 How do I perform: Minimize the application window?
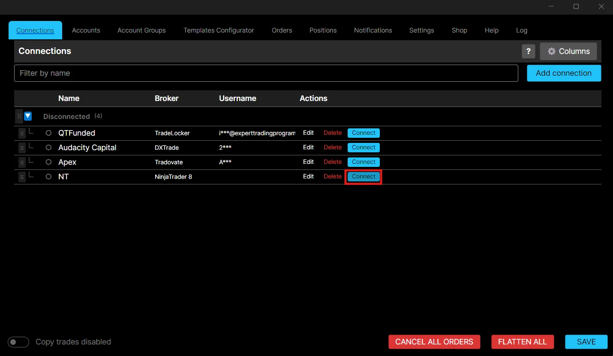pos(550,6)
